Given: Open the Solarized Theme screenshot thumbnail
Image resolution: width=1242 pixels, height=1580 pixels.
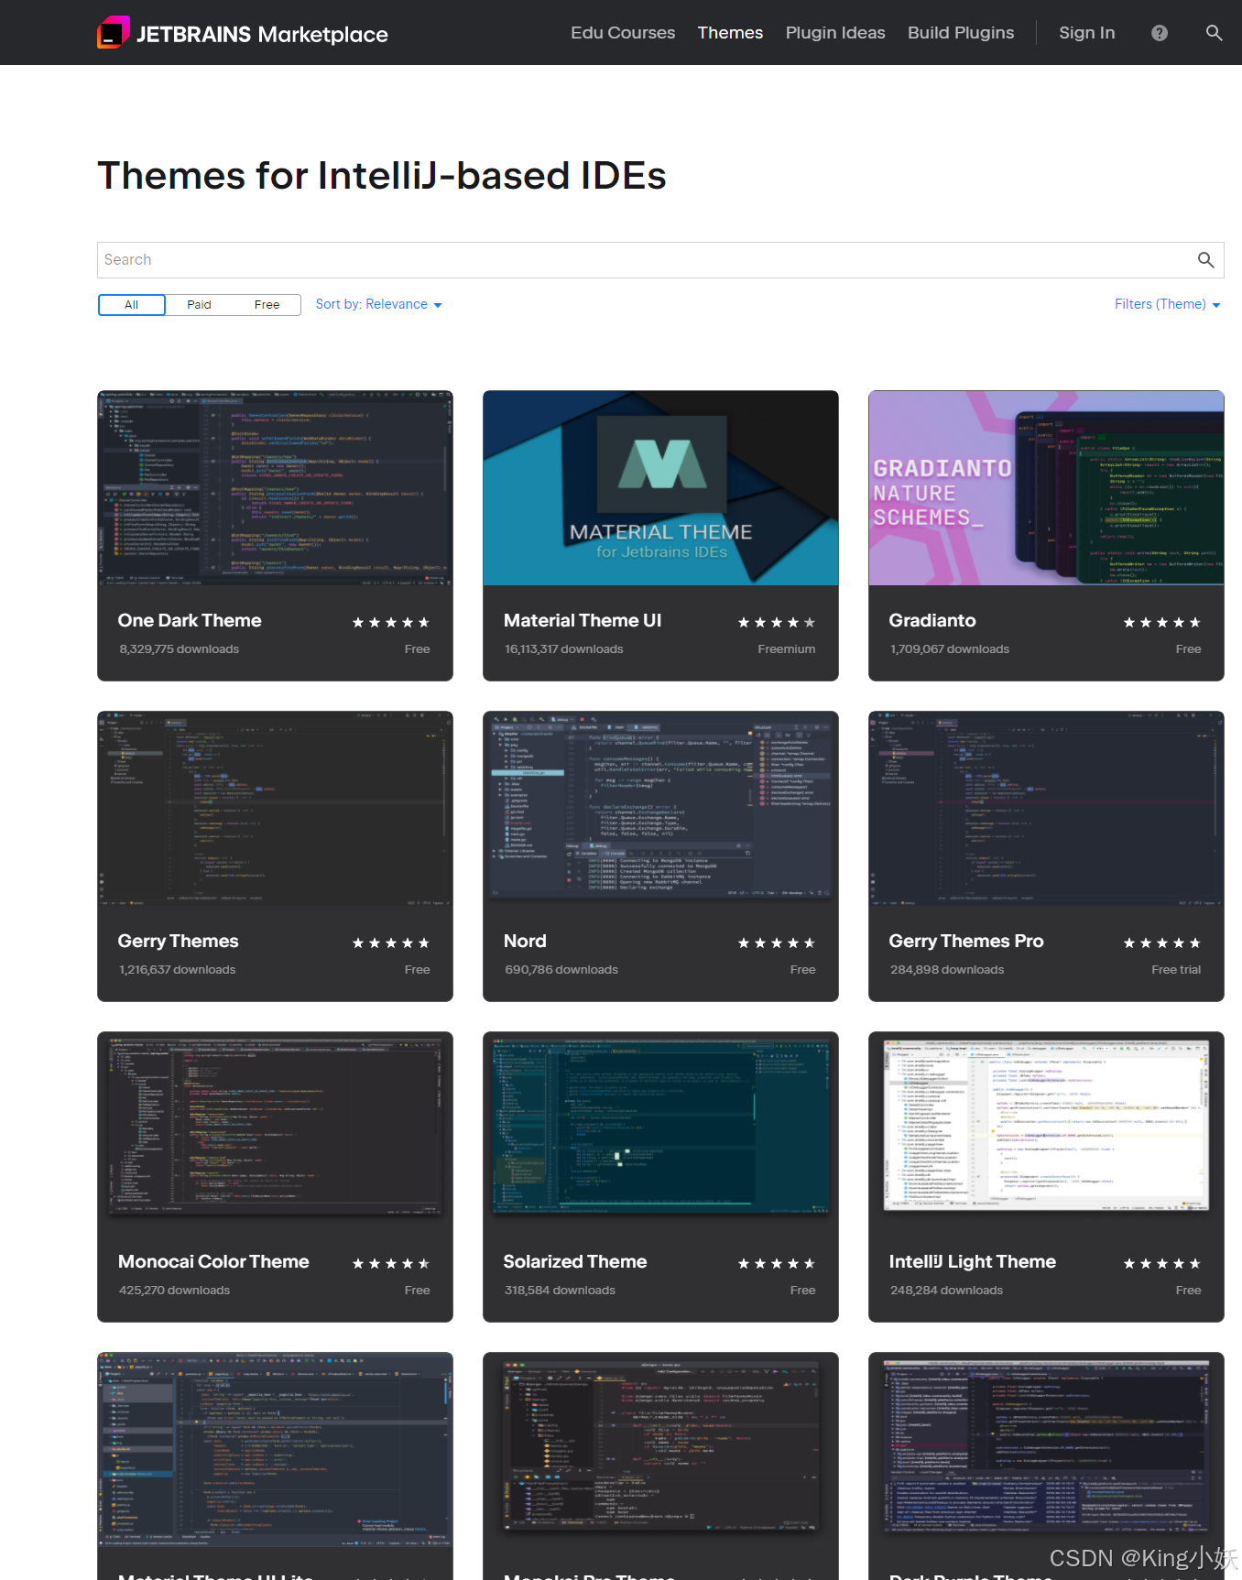Looking at the screenshot, I should click(660, 1129).
